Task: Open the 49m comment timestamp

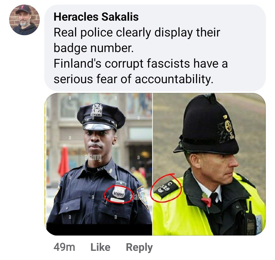Action: tap(64, 247)
